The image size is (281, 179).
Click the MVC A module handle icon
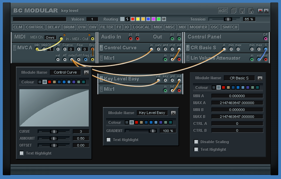point(14,48)
